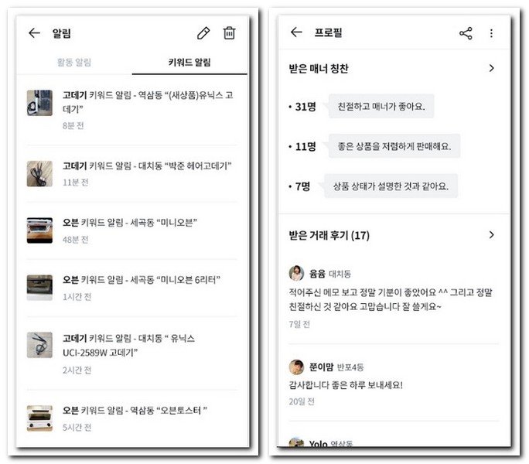Viewport: 529px width, 464px height.
Task: Open 융융 user's profile avatar
Action: (296, 273)
